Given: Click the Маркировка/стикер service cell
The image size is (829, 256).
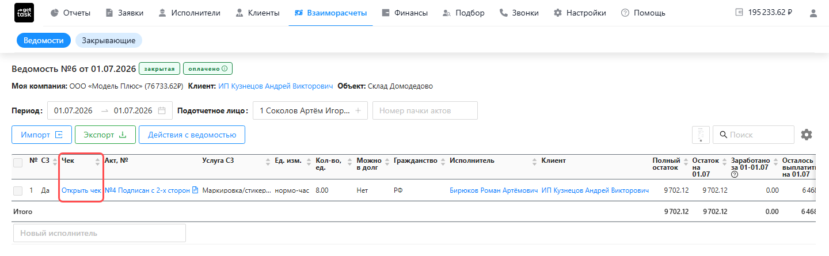Looking at the screenshot, I should (x=237, y=190).
